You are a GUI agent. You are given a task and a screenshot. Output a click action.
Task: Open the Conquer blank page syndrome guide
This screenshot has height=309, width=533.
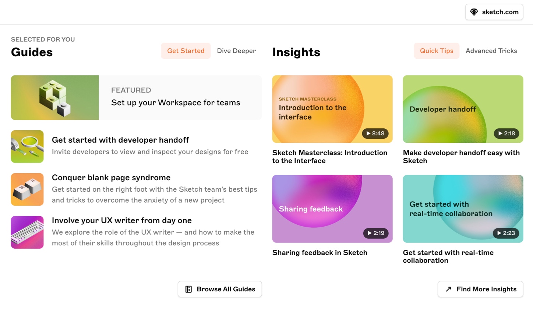click(x=111, y=177)
